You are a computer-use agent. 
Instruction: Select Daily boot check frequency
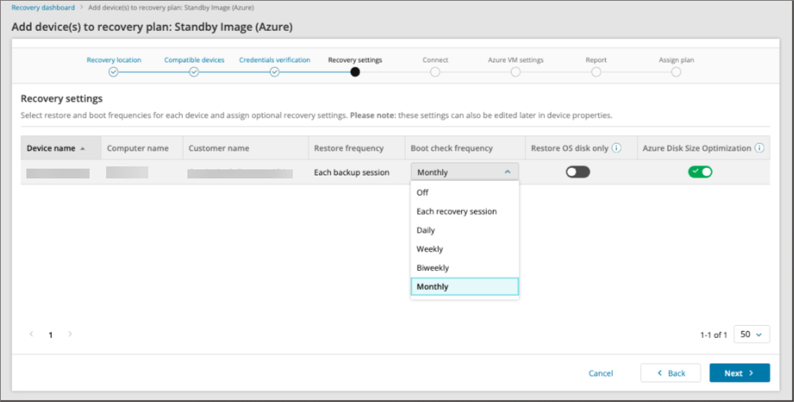tap(426, 230)
